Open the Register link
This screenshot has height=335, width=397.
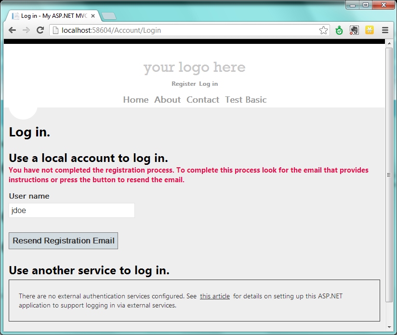[x=184, y=83]
